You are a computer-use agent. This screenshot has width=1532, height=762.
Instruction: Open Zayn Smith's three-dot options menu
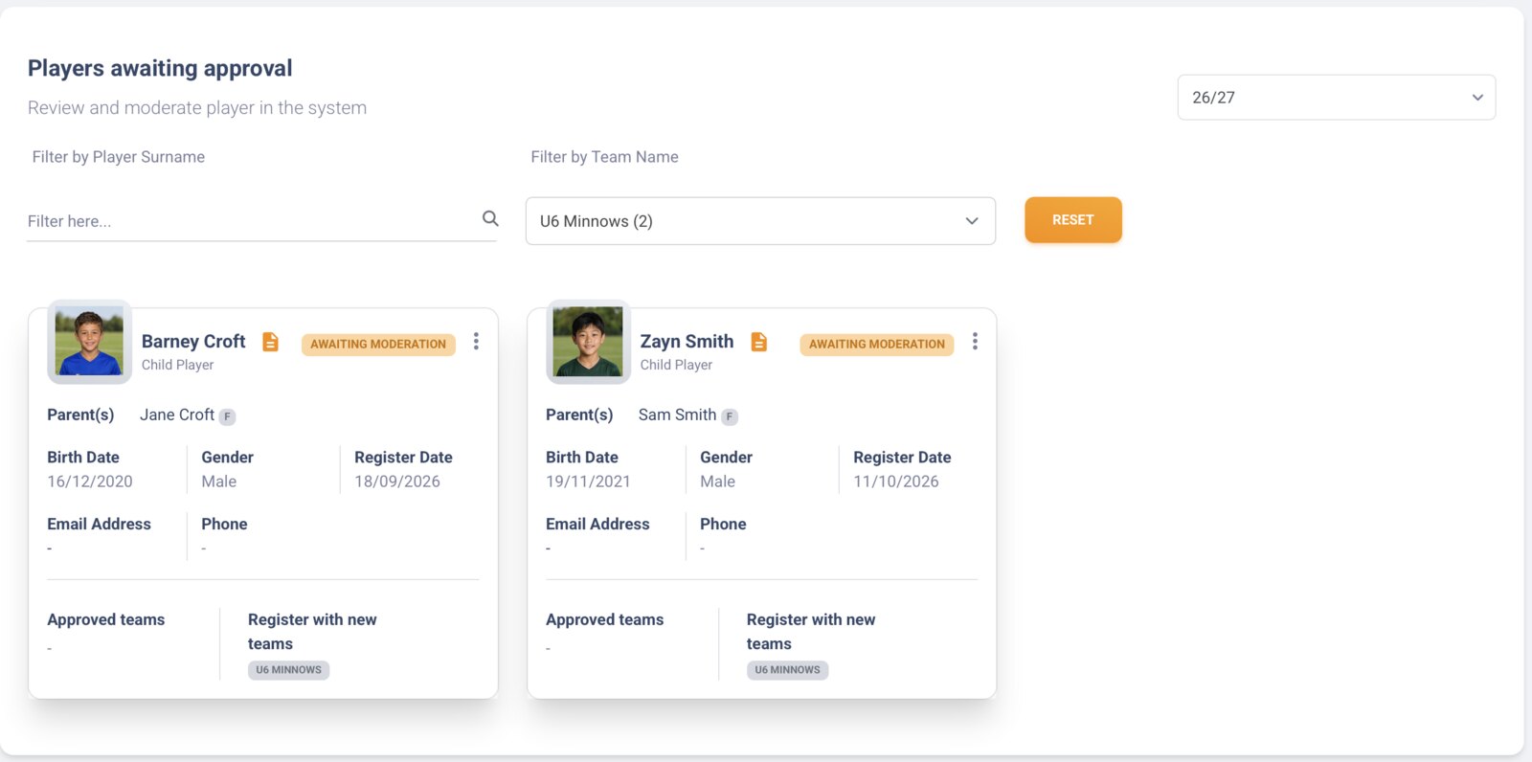pos(975,342)
